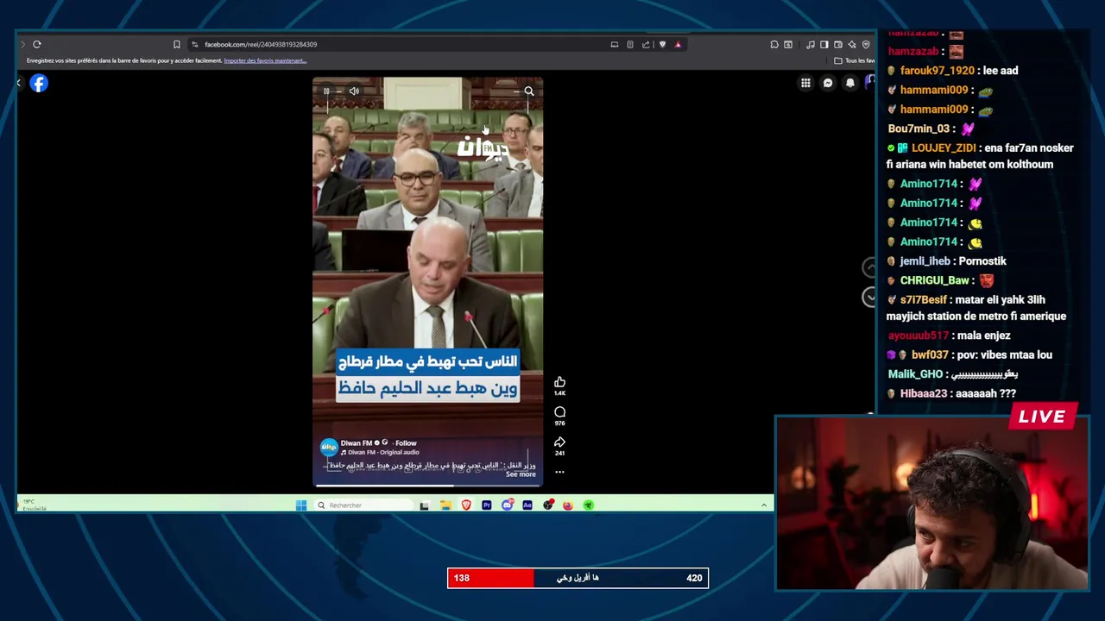Open Brave Shields lion icon
Viewport: 1105px width, 621px height.
click(x=662, y=44)
